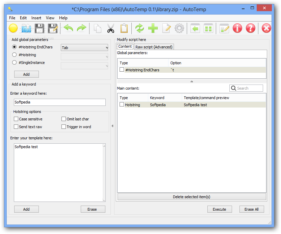Check the Hotstring Softpedia row checkbox
The height and width of the screenshot is (234, 281).
click(x=122, y=104)
